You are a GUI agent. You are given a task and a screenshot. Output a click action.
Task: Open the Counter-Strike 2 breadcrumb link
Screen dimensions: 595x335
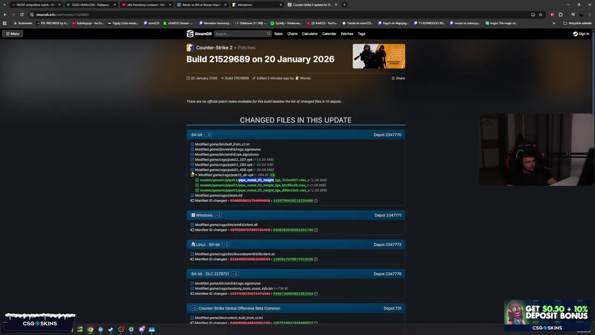[x=214, y=47]
